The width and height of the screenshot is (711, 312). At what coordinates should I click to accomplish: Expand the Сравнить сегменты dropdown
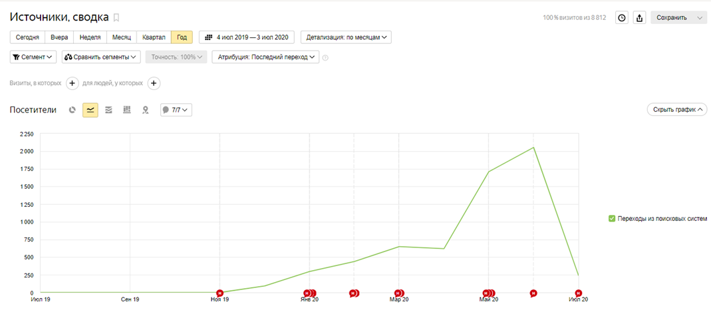[101, 57]
